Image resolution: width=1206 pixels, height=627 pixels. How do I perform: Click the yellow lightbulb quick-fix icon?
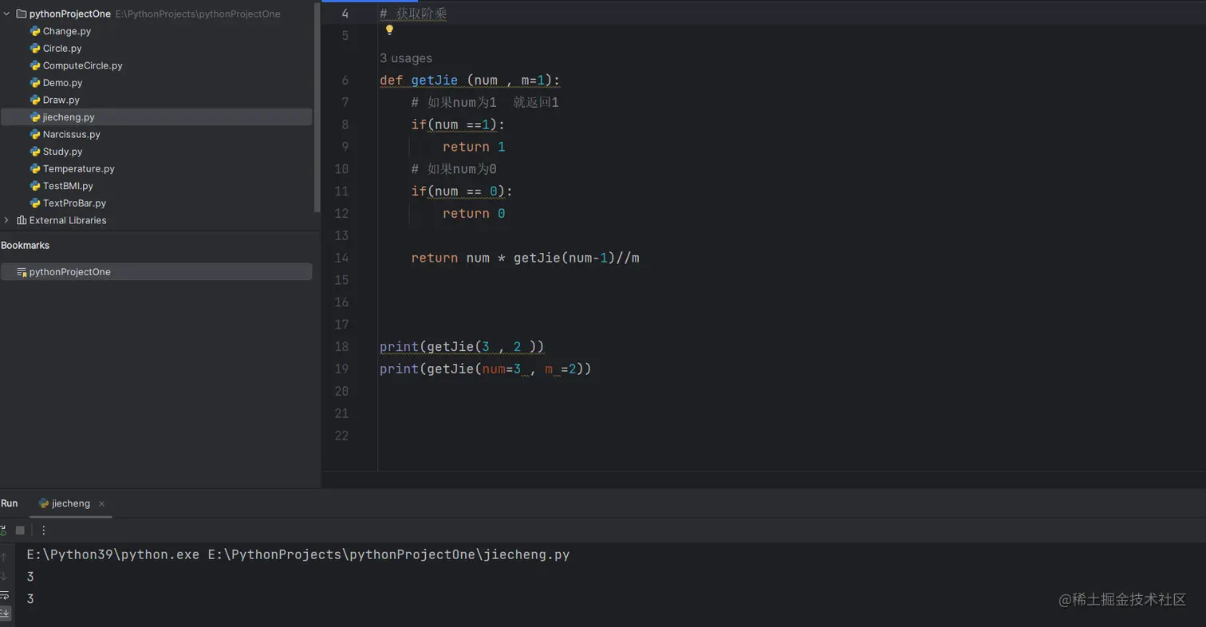390,30
